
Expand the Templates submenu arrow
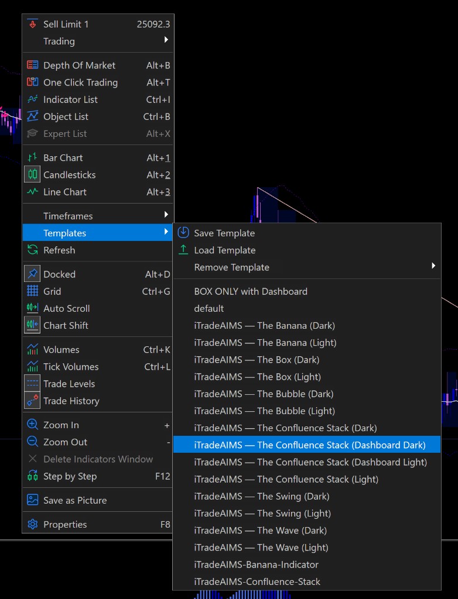pyautogui.click(x=166, y=232)
